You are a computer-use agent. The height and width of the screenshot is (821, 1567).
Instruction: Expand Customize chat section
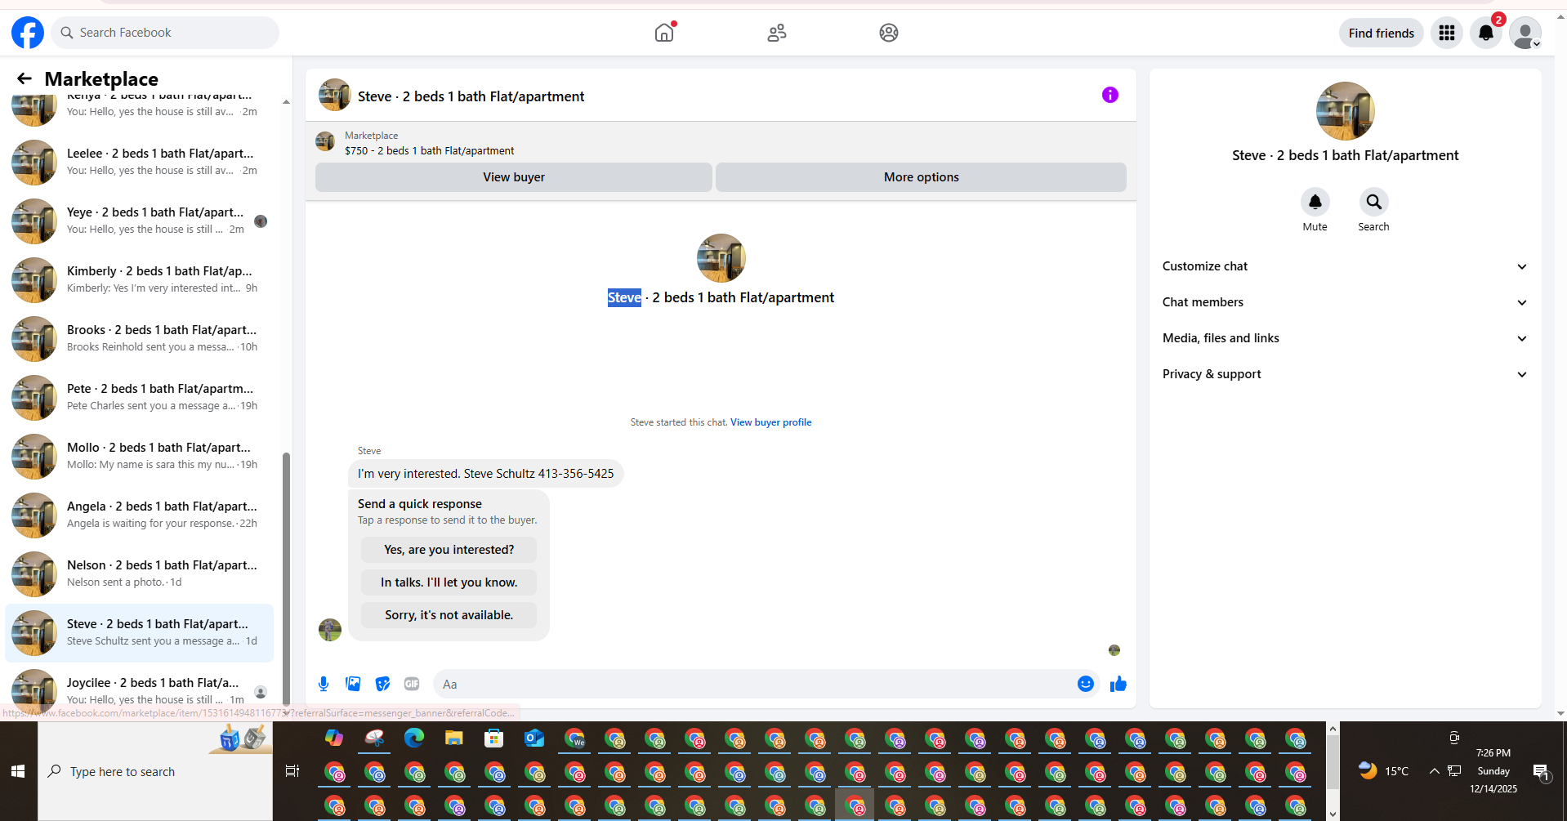pyautogui.click(x=1345, y=266)
